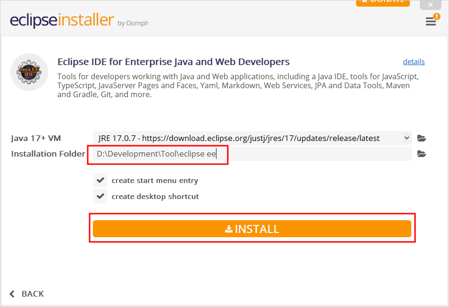This screenshot has width=449, height=307.
Task: Close the installer with the X button
Action: [431, 4]
